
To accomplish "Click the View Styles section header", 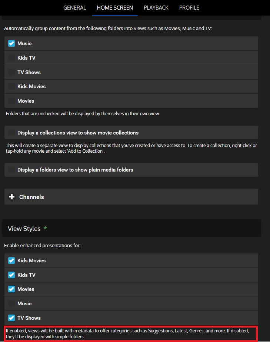I will [24, 229].
